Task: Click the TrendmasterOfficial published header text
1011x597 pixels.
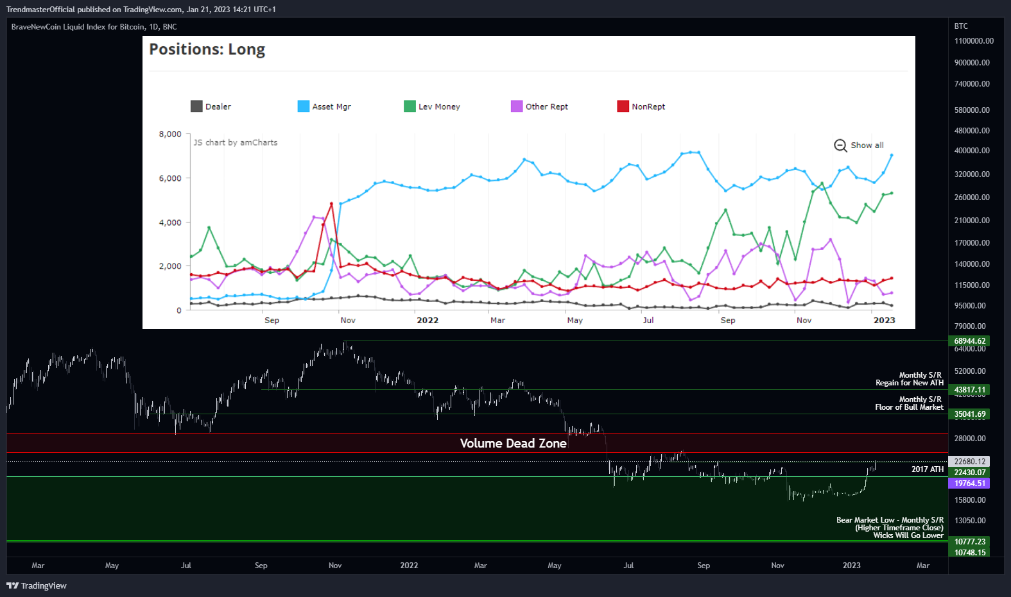Action: (141, 10)
